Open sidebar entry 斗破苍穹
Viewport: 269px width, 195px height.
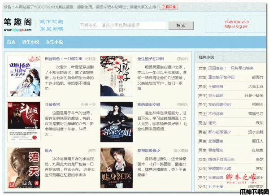[x=216, y=87]
